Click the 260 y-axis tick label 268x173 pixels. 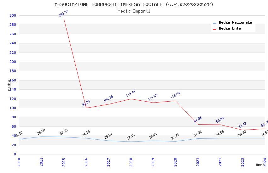(13, 34)
